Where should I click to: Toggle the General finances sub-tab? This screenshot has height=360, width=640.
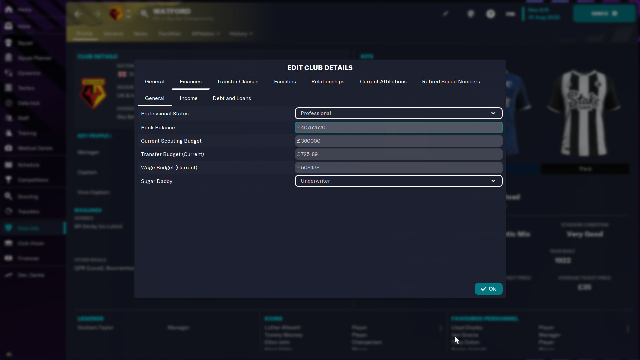pyautogui.click(x=154, y=98)
